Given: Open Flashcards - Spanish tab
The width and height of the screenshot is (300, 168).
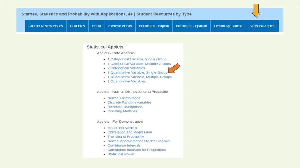Looking at the screenshot, I should [x=191, y=26].
